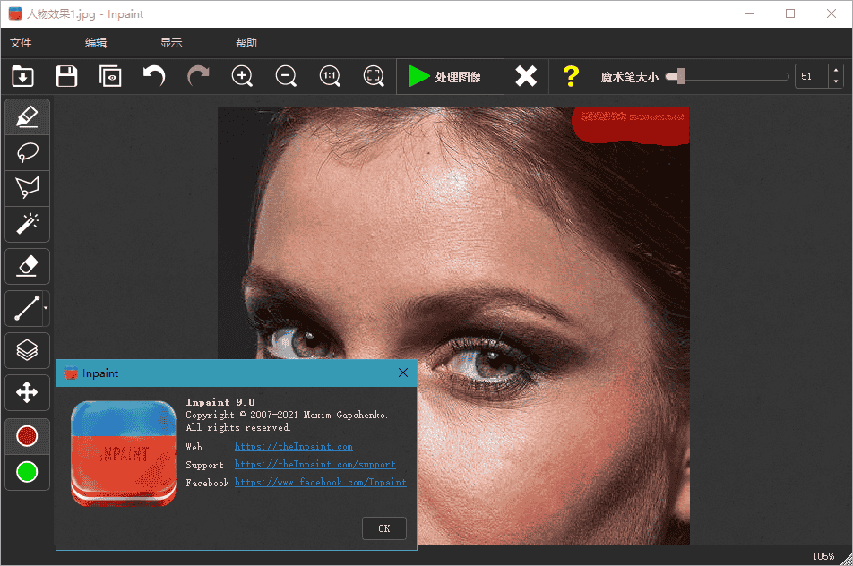This screenshot has width=853, height=566.
Task: Select the Polygonal Lasso tool
Action: [27, 188]
